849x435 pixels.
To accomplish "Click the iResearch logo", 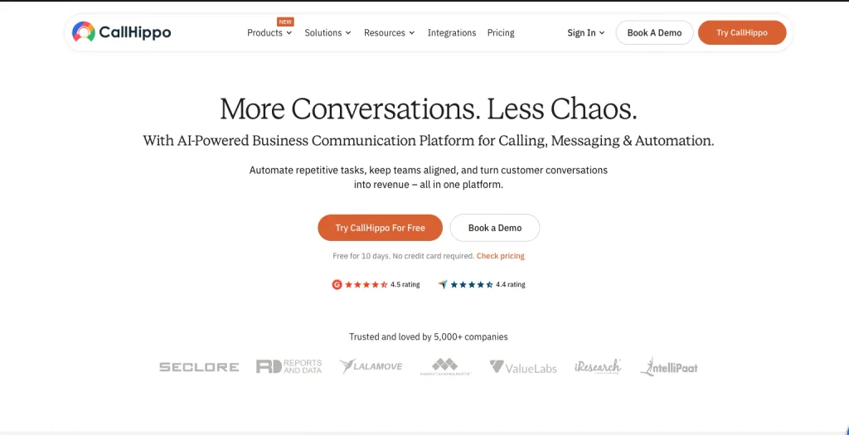I will coord(598,366).
